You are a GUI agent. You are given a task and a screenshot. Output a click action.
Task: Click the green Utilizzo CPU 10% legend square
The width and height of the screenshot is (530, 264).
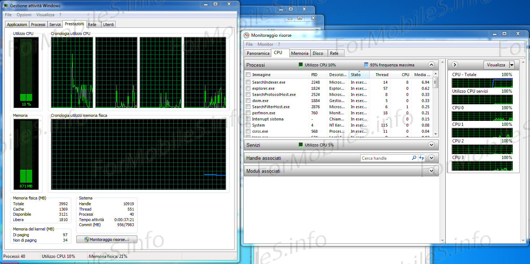[301, 65]
